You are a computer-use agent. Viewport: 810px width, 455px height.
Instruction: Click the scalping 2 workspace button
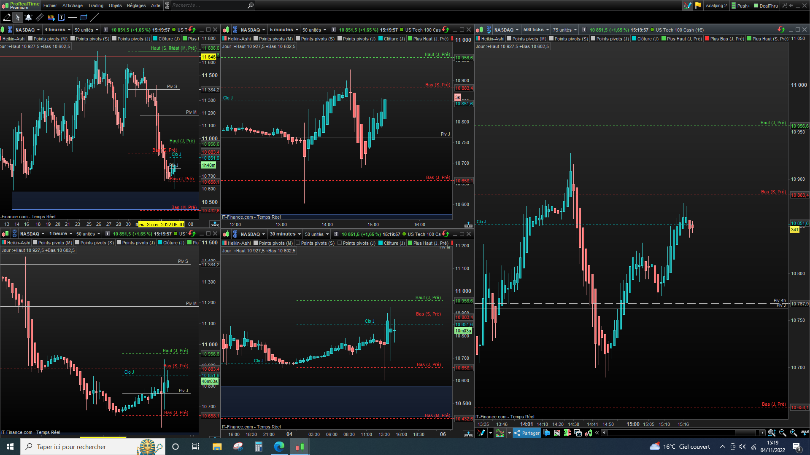pos(716,5)
